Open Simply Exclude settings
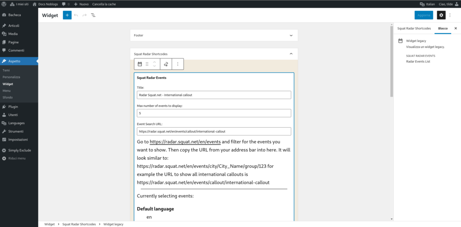This screenshot has width=461, height=227. click(x=19, y=150)
